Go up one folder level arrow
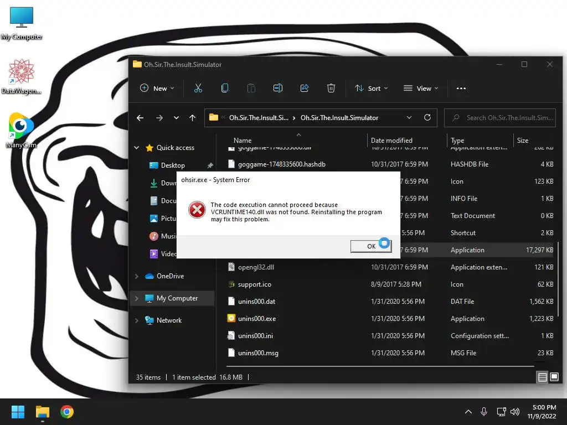Viewport: 567px width, 425px height. (192, 118)
